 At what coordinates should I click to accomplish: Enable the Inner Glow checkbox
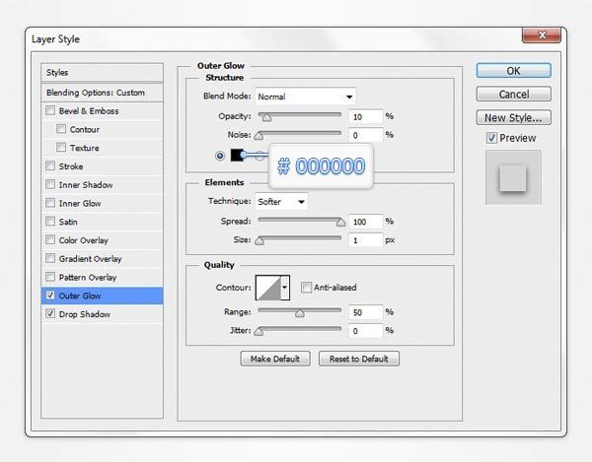click(x=50, y=203)
